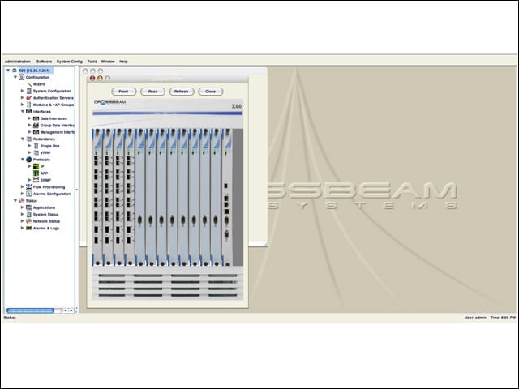Select the ARP tree item label
519x389 pixels.
44,173
